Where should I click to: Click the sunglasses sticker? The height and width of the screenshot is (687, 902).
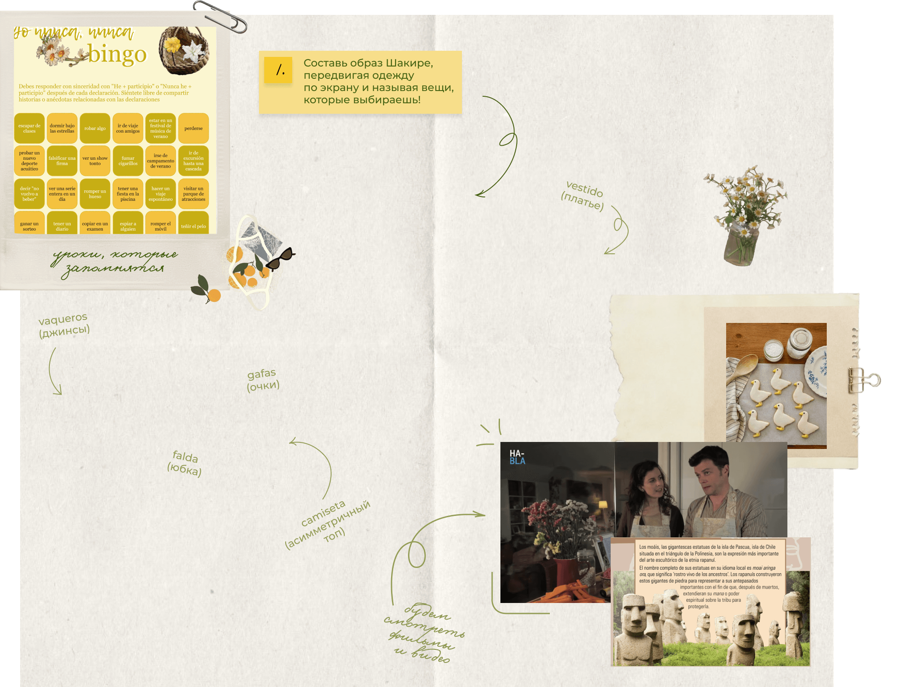coord(280,259)
